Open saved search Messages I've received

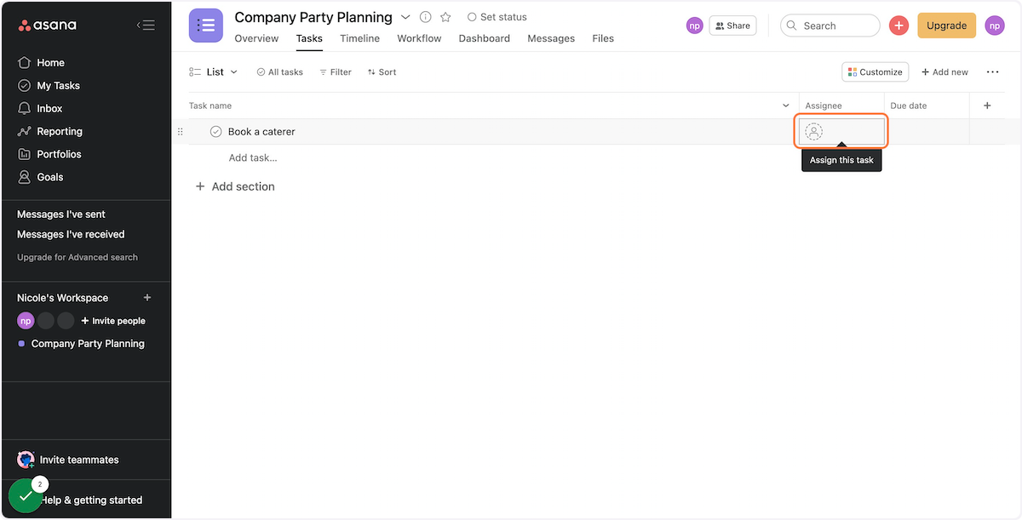(x=71, y=234)
